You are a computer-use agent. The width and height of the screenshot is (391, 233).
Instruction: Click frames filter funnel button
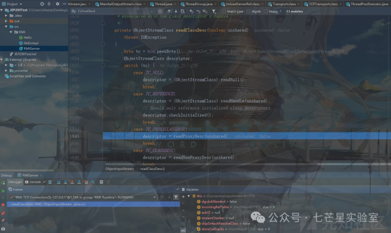pos(176,197)
